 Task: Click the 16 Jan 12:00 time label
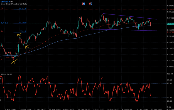142,109
